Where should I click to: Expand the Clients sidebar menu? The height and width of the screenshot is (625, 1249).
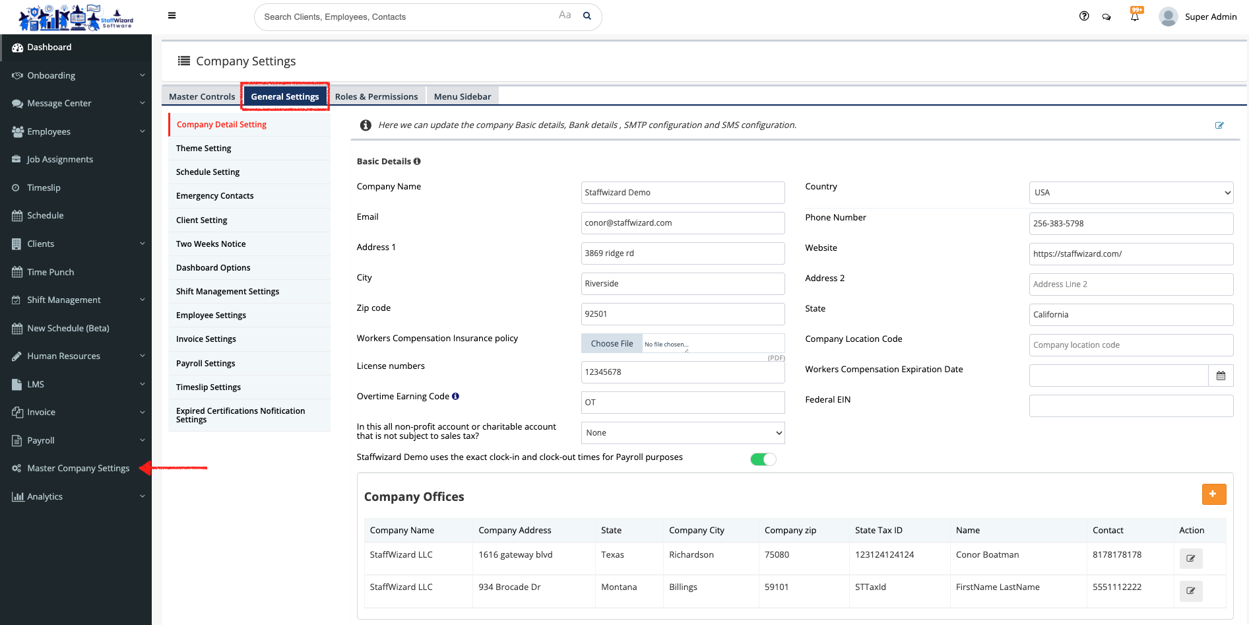tap(76, 244)
